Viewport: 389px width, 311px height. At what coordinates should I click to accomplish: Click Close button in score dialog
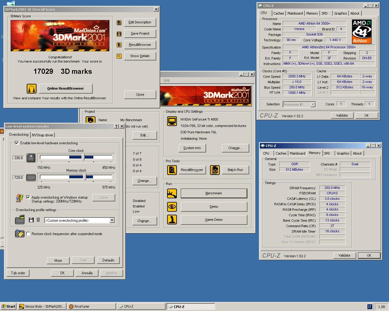tap(140, 94)
